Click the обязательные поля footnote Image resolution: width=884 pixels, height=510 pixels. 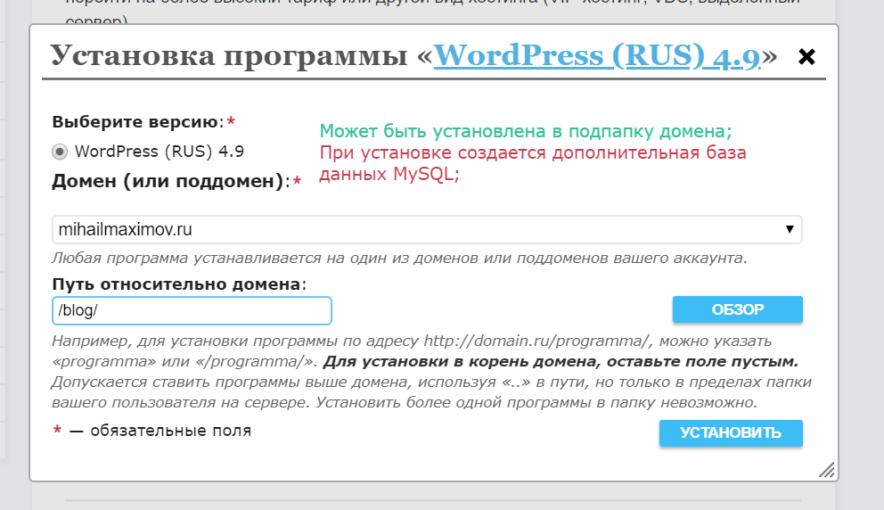(x=160, y=432)
